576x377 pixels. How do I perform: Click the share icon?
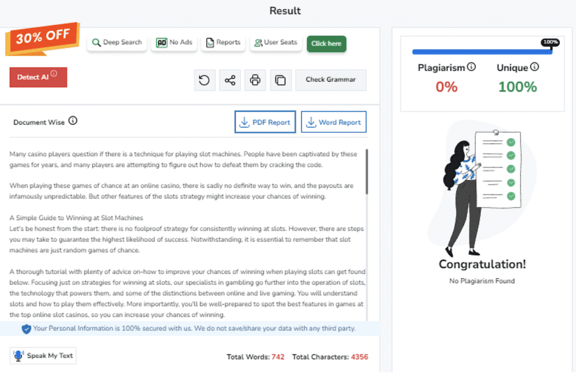click(230, 80)
